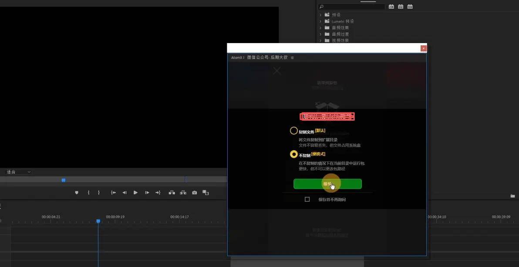Click the Accelerated Effects filter icon

[x=391, y=7]
